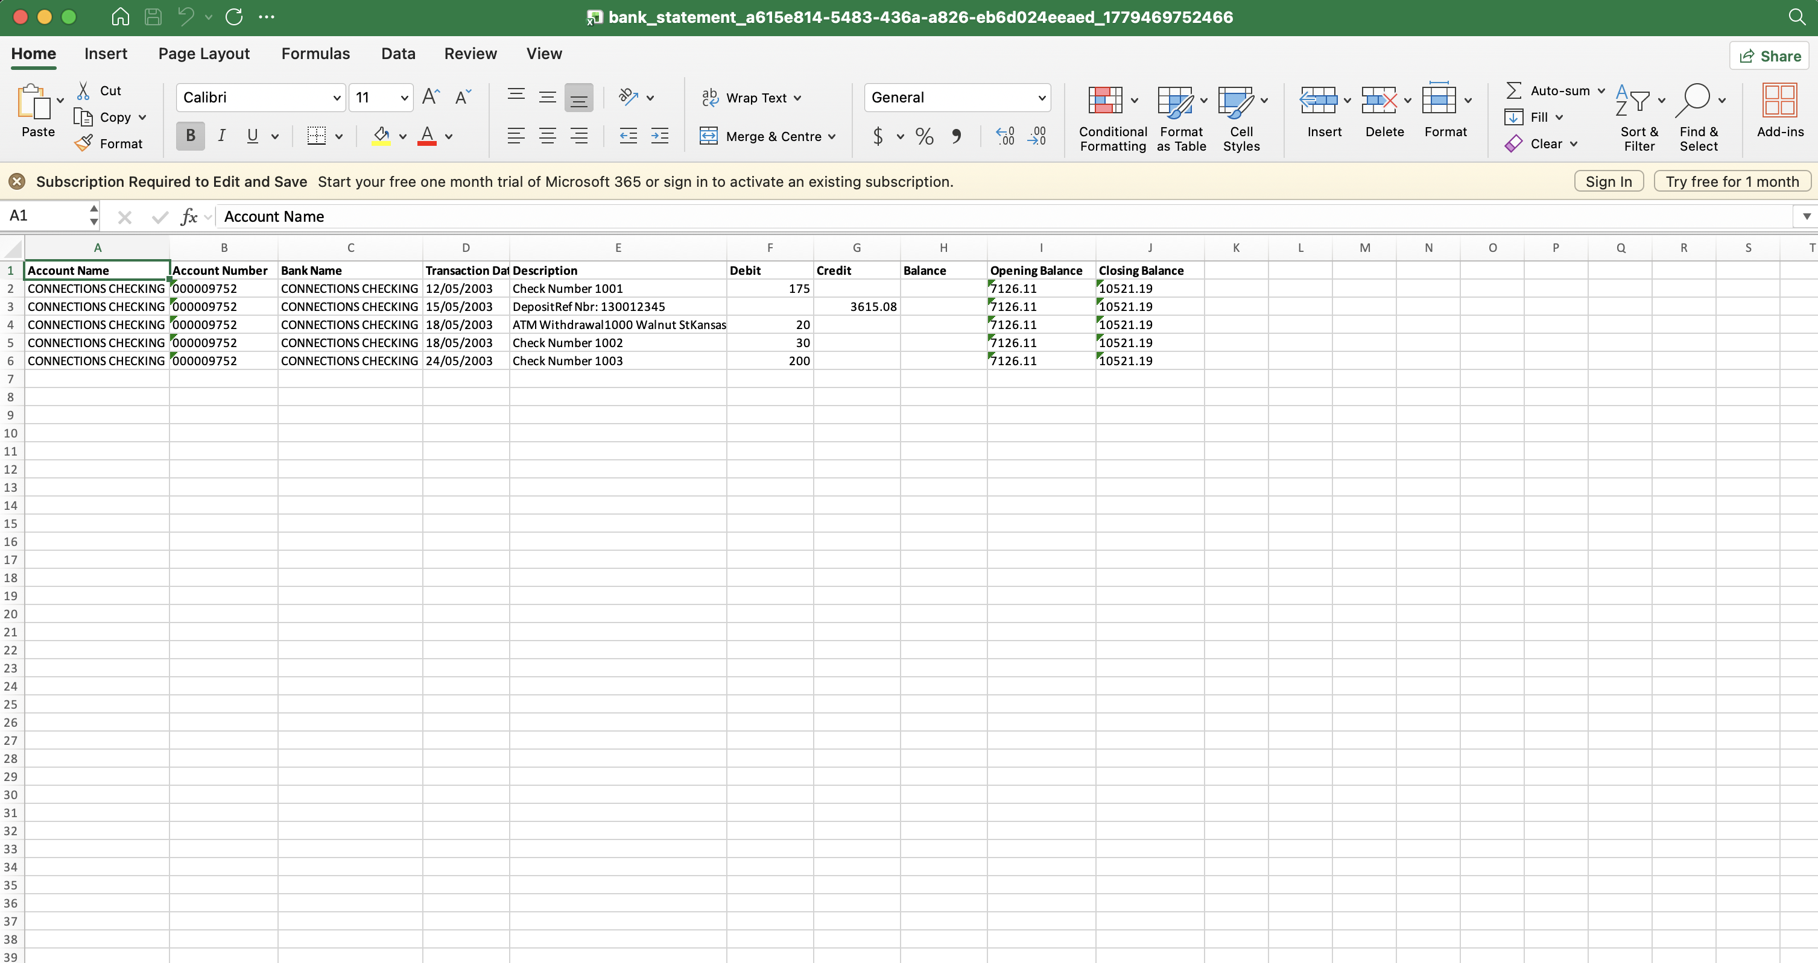
Task: Dismiss the subscription warning banner
Action: tap(17, 181)
